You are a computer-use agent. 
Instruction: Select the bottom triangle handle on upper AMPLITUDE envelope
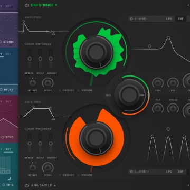53,33
